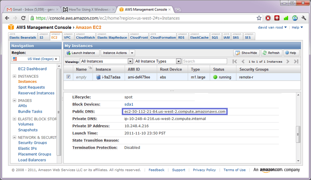Open the Region dropdown US West (Oregon)

[x=36, y=59]
